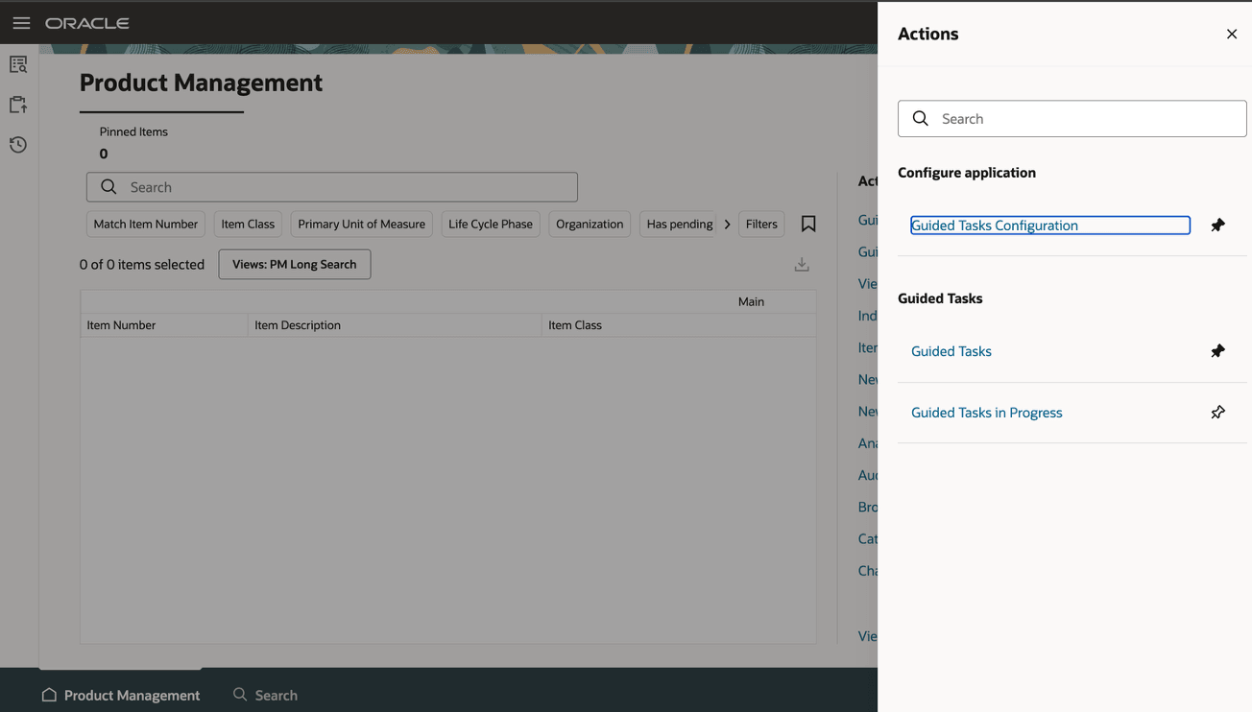Open Views: PM Long Search button

tap(295, 265)
